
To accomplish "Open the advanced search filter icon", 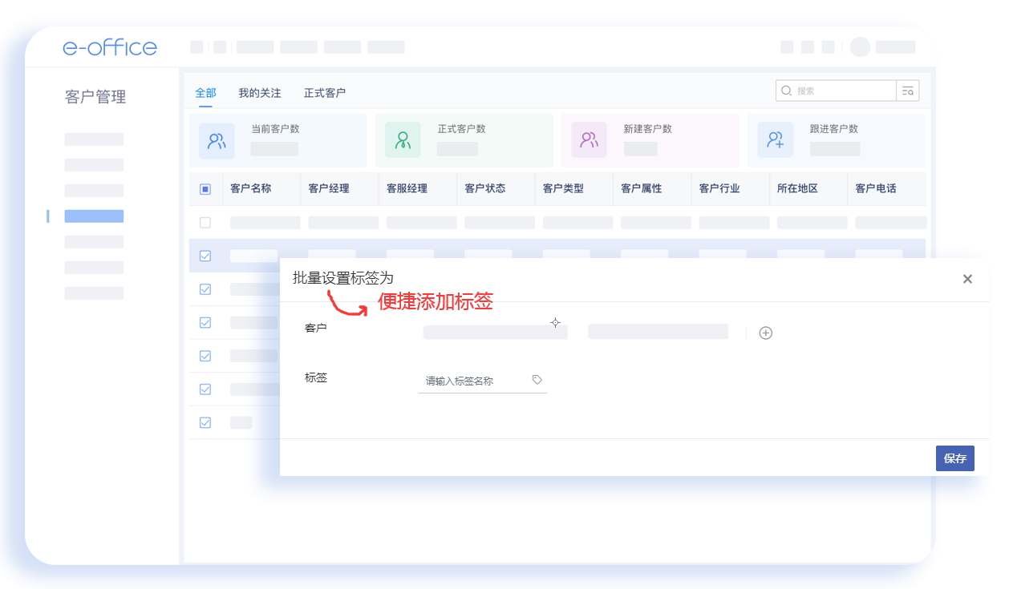I will pyautogui.click(x=908, y=91).
